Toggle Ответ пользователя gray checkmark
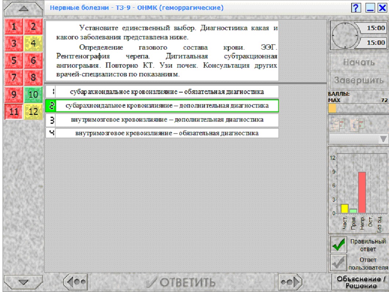 click(338, 263)
